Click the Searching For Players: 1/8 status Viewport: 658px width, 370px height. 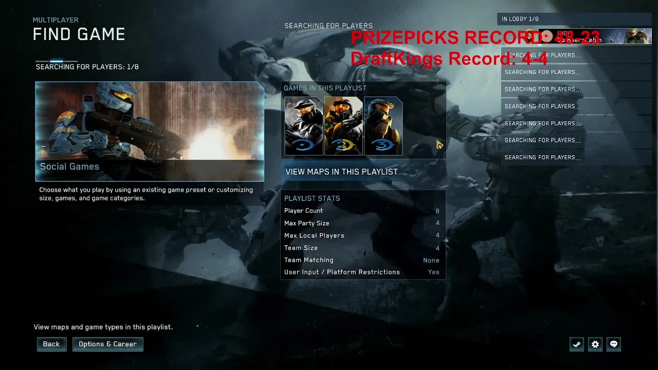tap(87, 67)
